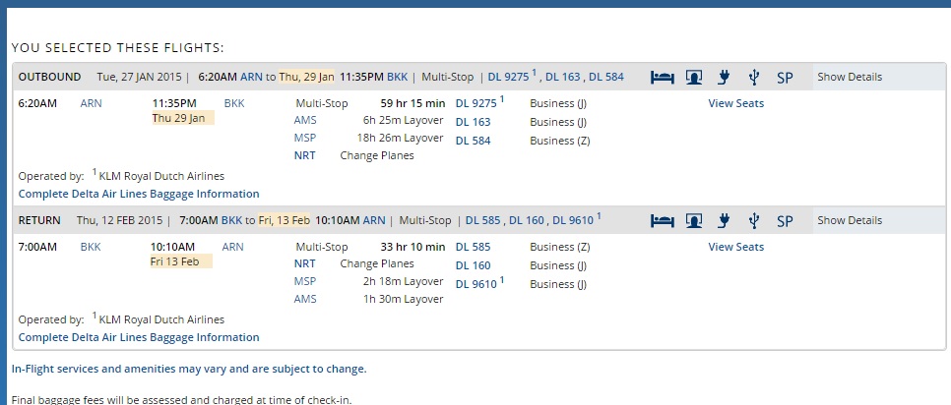Click the USB port icon for the outbound flight
This screenshot has height=405, width=951.
753,77
